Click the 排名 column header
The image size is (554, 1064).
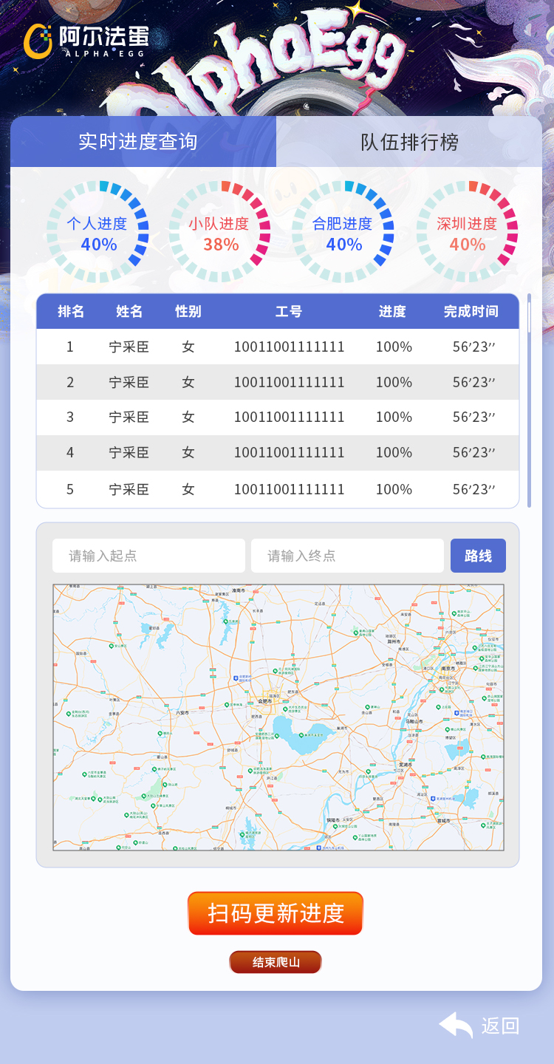point(71,311)
